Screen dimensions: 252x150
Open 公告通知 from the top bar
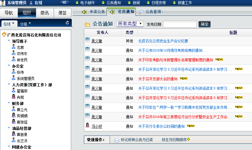(x=114, y=3)
